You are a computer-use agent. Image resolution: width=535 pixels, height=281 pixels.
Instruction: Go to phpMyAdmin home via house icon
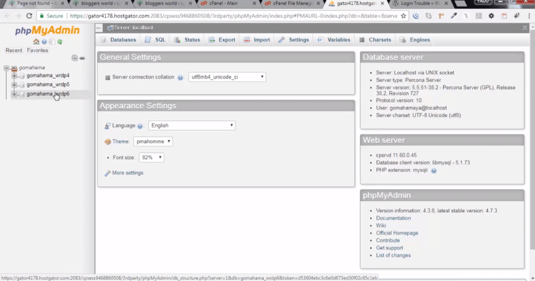click(x=36, y=42)
